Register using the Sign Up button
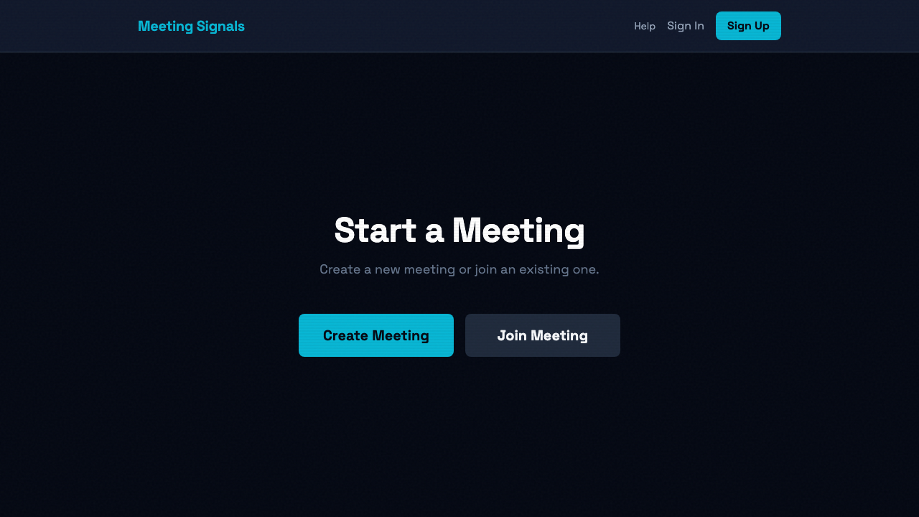 pos(748,26)
